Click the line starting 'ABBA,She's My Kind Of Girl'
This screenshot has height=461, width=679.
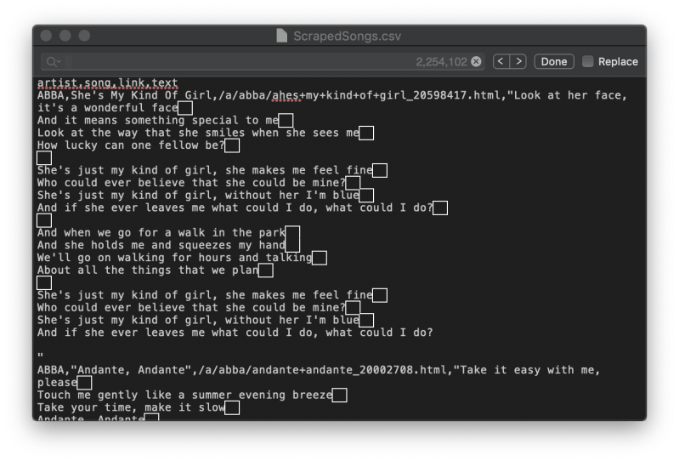[331, 95]
